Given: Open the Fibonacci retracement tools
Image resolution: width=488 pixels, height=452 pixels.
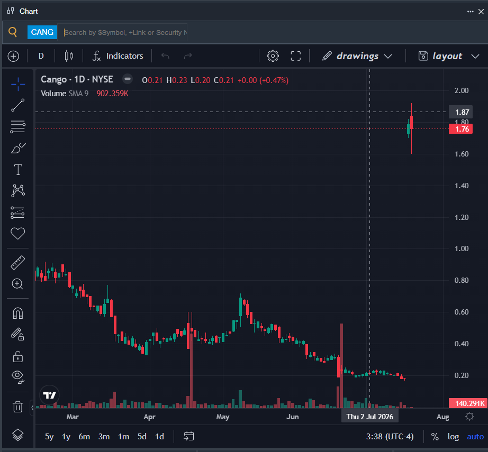Looking at the screenshot, I should (x=18, y=127).
